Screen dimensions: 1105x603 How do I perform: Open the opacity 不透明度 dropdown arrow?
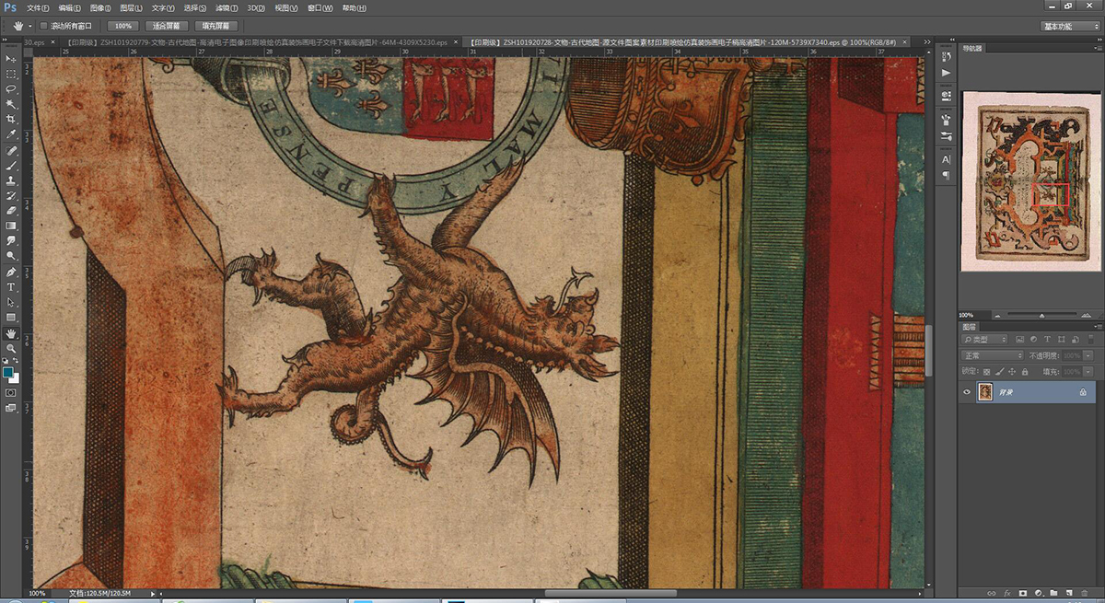[1088, 356]
